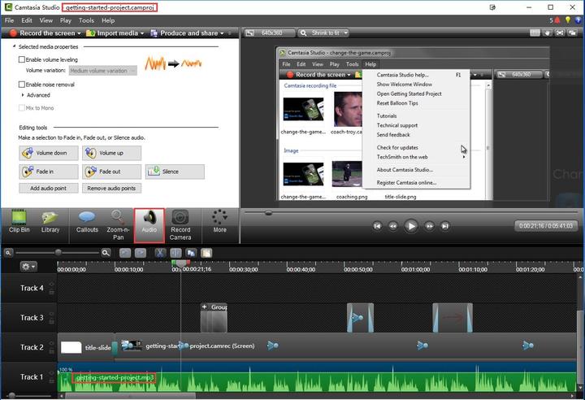Open the Edit menu
585x400 pixels.
tap(27, 20)
